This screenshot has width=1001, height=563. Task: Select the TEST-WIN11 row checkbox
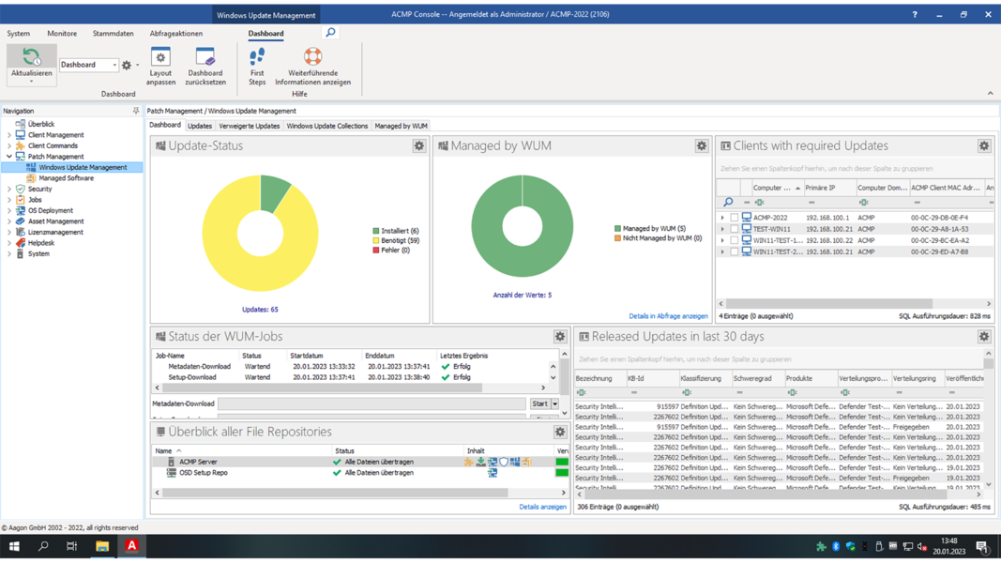pos(735,229)
